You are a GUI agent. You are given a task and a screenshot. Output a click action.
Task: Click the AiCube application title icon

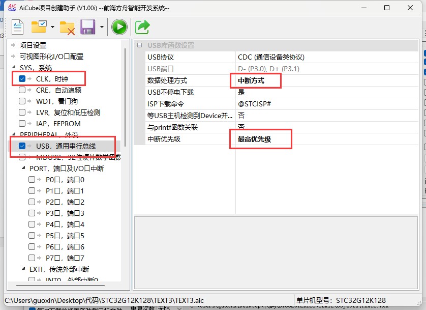pyautogui.click(x=12, y=7)
